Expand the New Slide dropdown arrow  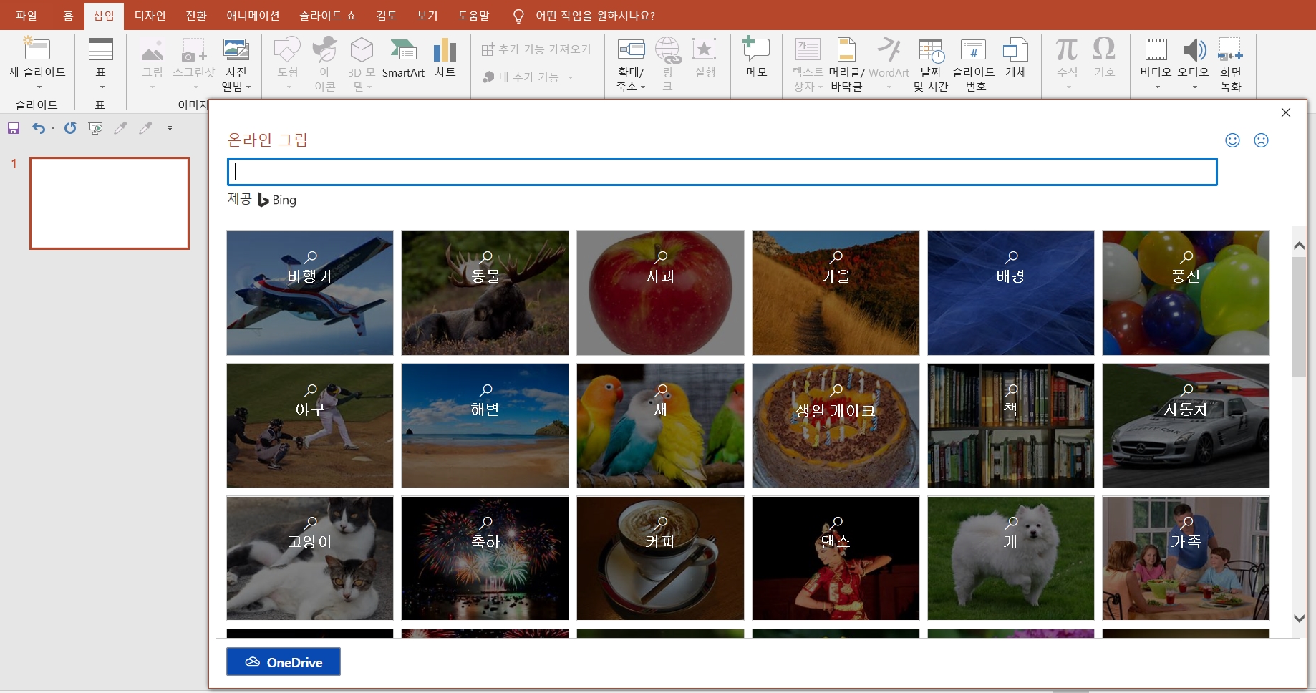[39, 87]
